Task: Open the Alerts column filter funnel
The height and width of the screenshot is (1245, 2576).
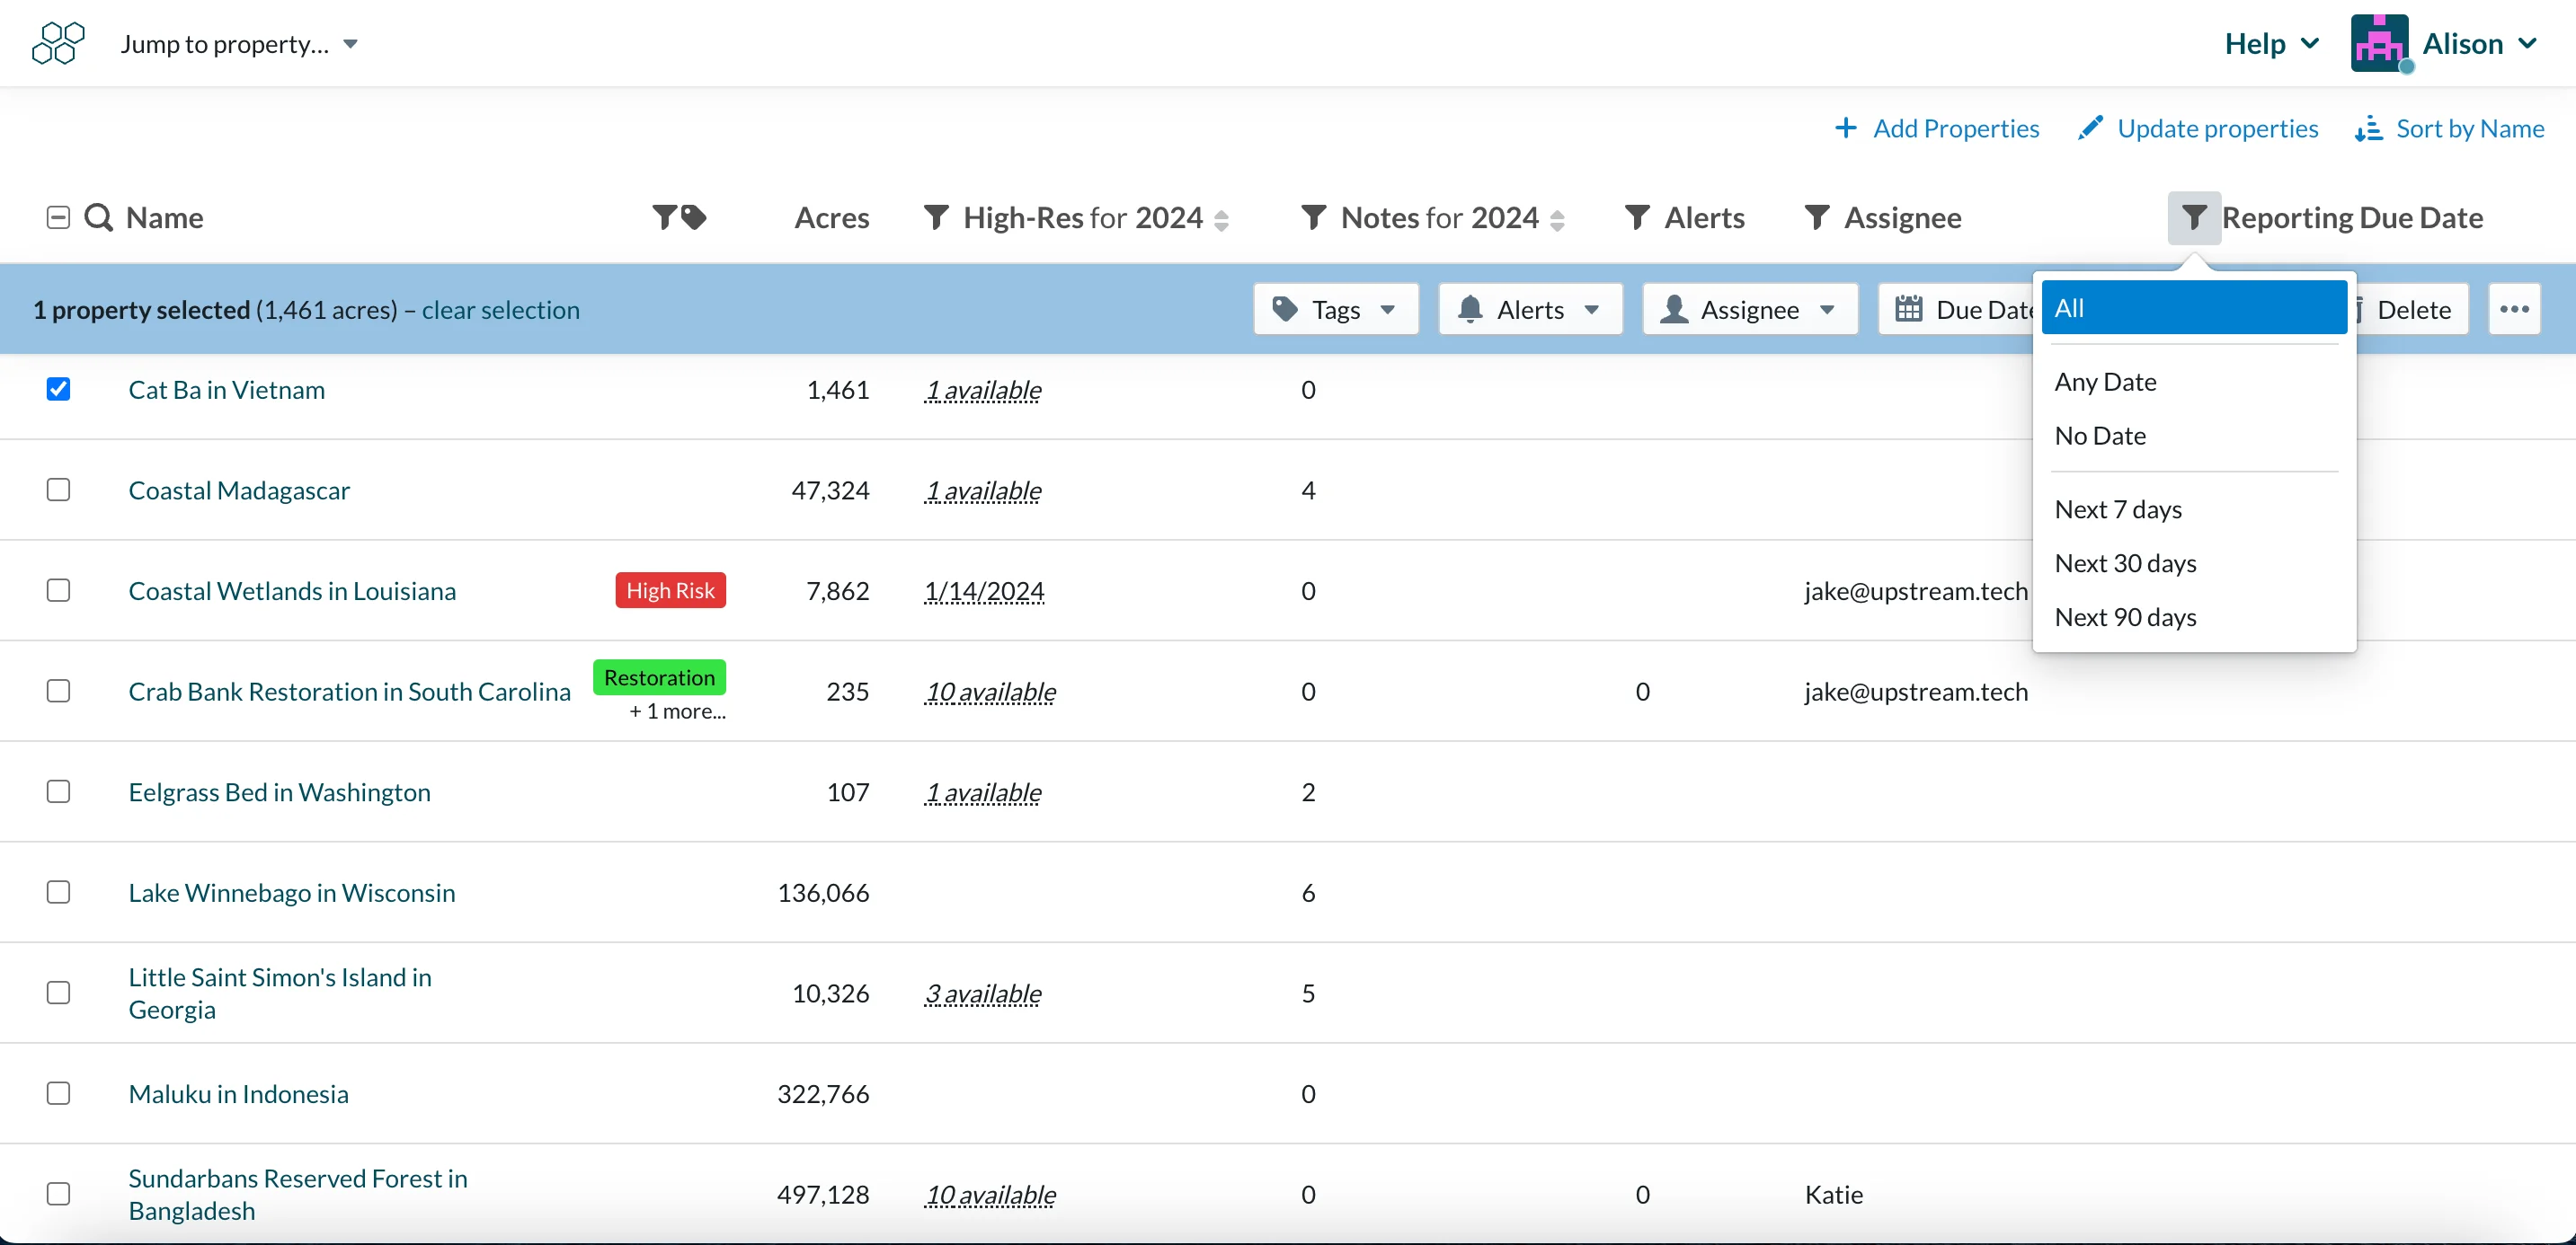Action: point(1637,216)
